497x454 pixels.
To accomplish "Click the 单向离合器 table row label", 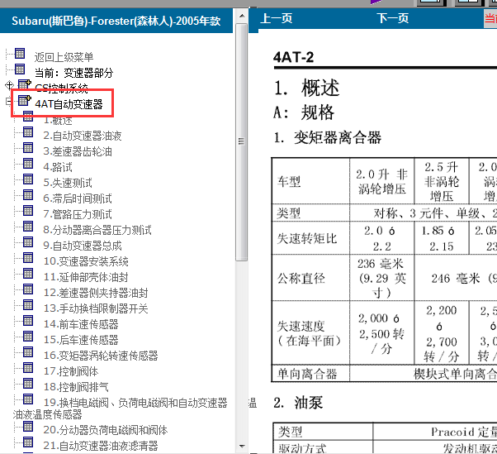I will point(307,374).
